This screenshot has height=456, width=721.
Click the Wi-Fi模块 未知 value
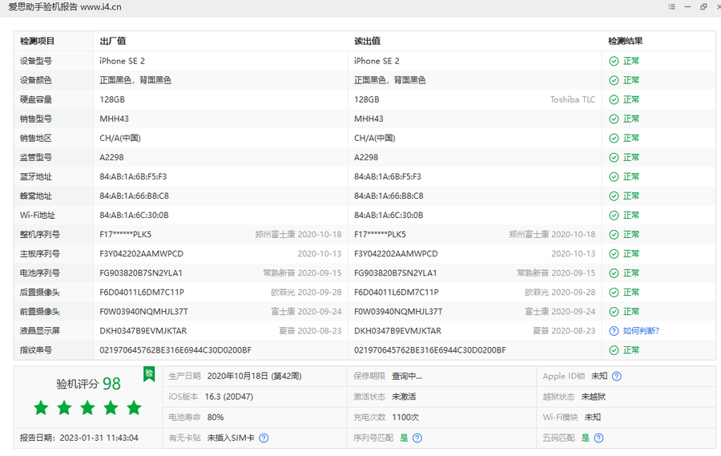point(592,418)
